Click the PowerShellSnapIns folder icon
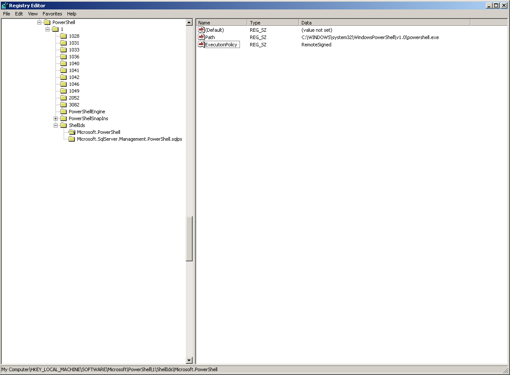 point(63,118)
